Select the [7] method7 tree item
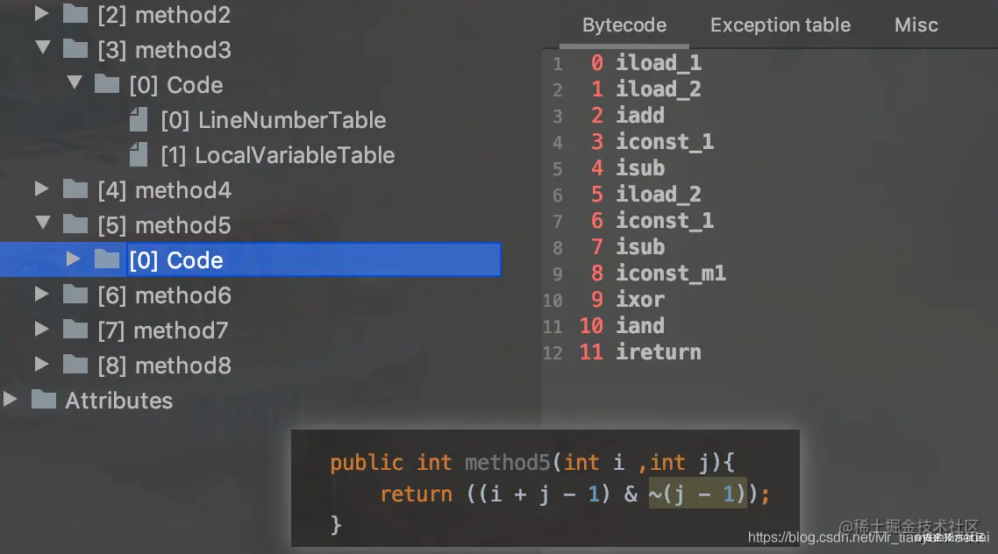998x554 pixels. (162, 330)
